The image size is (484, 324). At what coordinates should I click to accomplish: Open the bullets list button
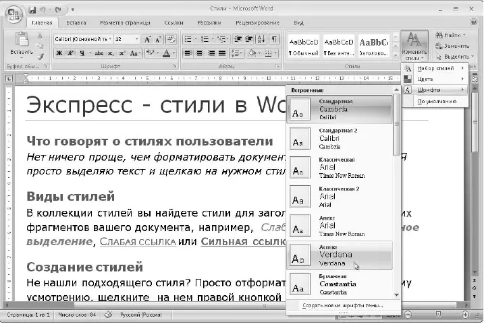(188, 39)
